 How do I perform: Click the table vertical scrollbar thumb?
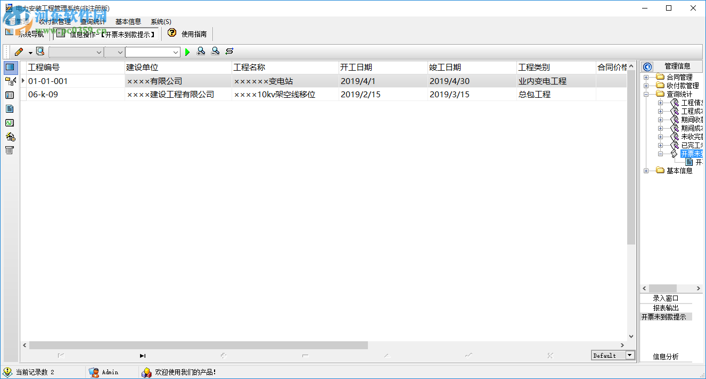tap(631, 157)
